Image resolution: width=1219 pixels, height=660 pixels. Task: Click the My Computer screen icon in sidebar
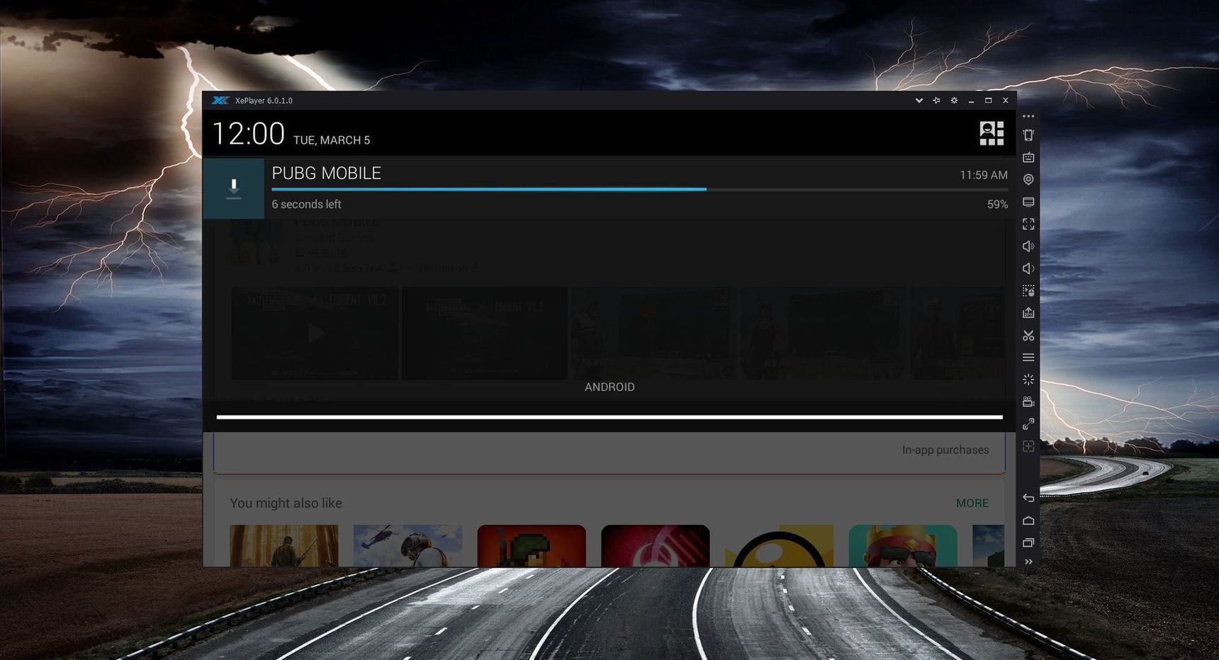tap(1028, 202)
